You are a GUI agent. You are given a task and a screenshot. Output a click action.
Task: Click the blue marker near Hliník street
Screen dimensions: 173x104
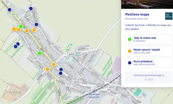[31, 8]
